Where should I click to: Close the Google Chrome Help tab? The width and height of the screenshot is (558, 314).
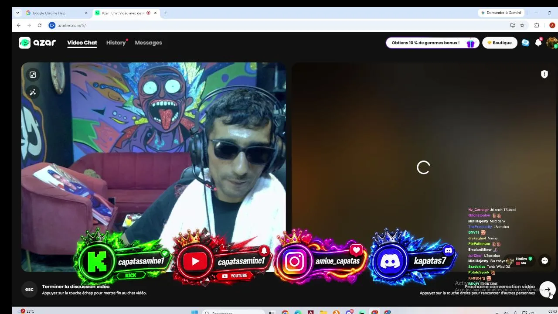click(86, 13)
